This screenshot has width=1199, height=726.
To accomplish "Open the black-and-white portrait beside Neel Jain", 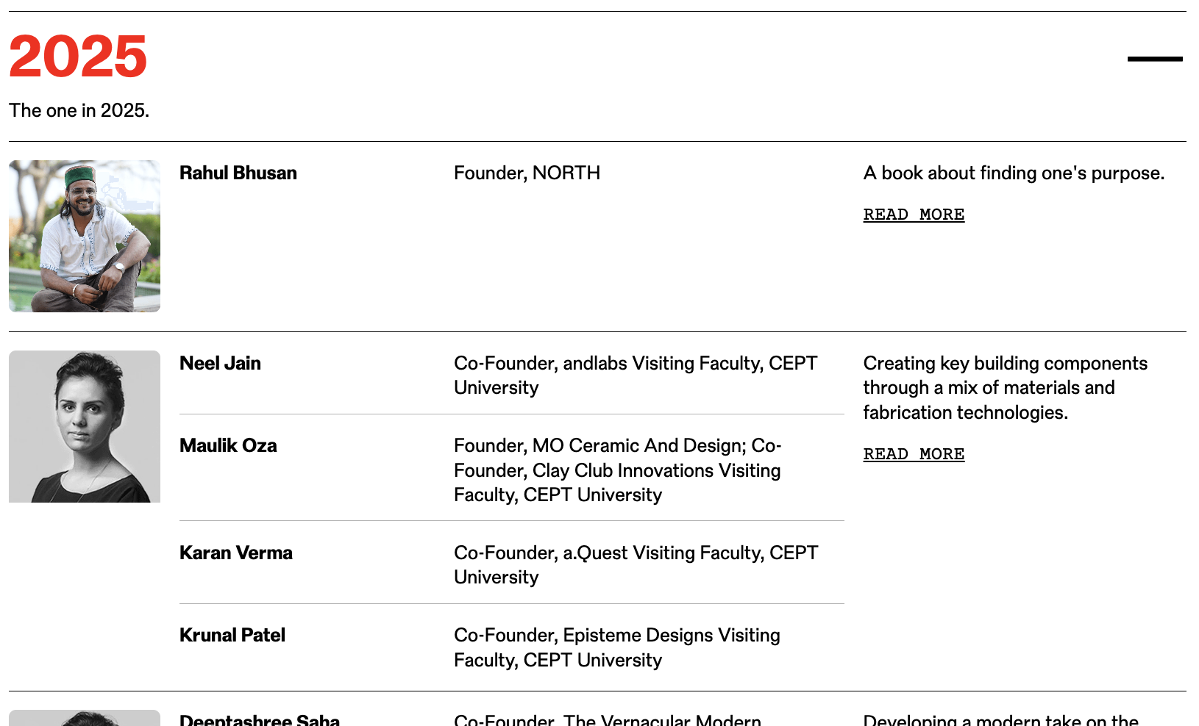I will (x=85, y=426).
